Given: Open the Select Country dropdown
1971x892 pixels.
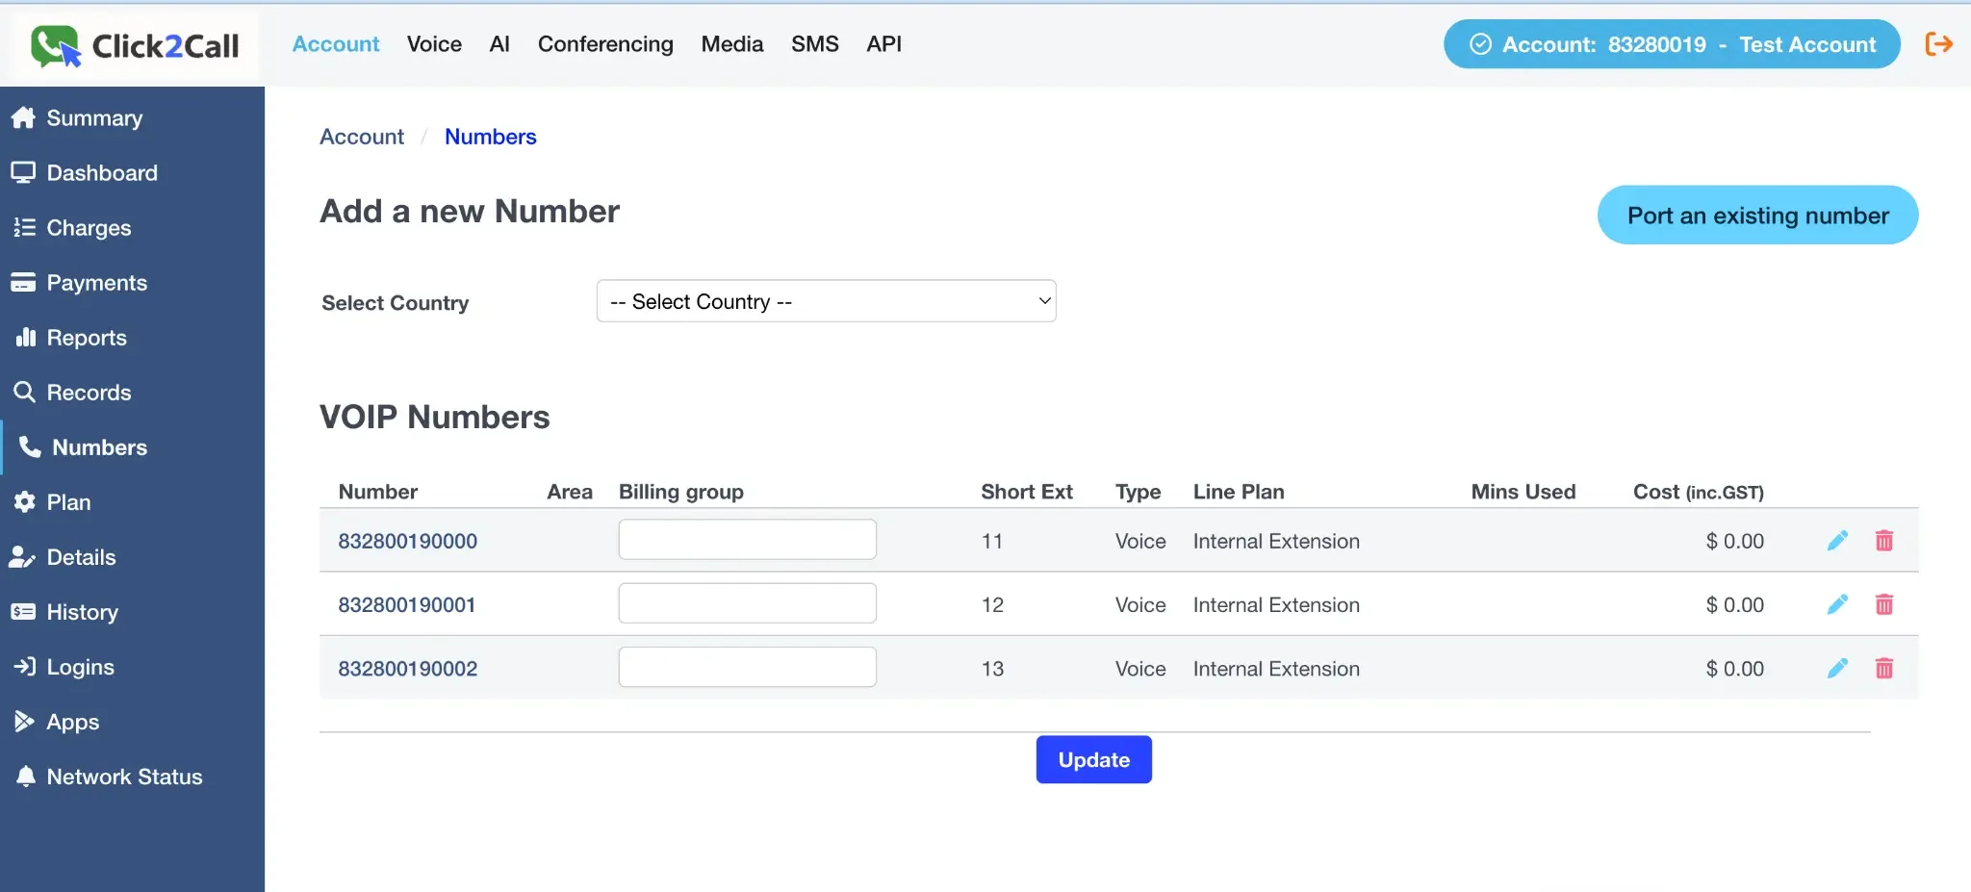Looking at the screenshot, I should [x=825, y=300].
